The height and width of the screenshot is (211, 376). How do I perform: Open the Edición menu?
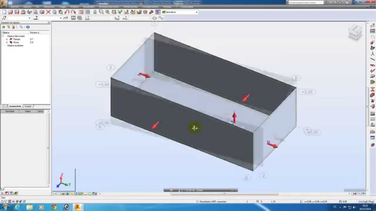tap(27, 7)
